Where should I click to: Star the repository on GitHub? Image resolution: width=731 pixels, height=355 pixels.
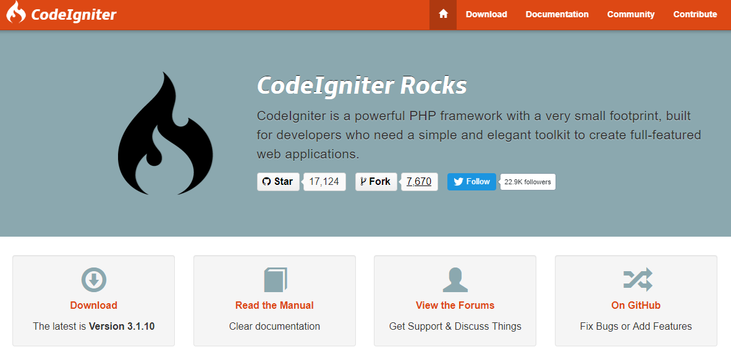(x=278, y=181)
